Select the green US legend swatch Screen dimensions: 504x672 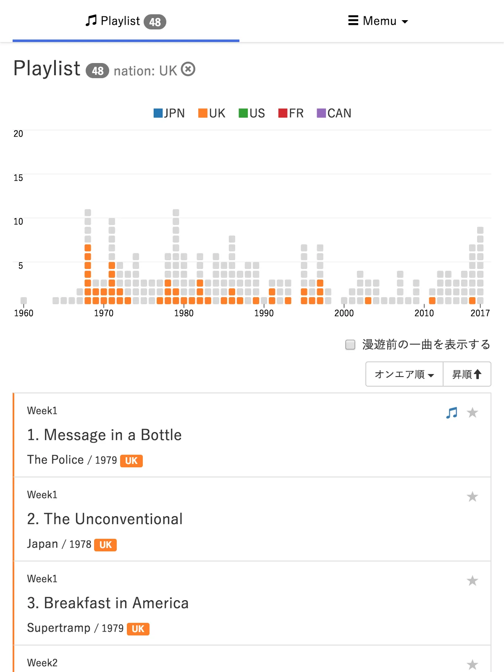point(243,113)
